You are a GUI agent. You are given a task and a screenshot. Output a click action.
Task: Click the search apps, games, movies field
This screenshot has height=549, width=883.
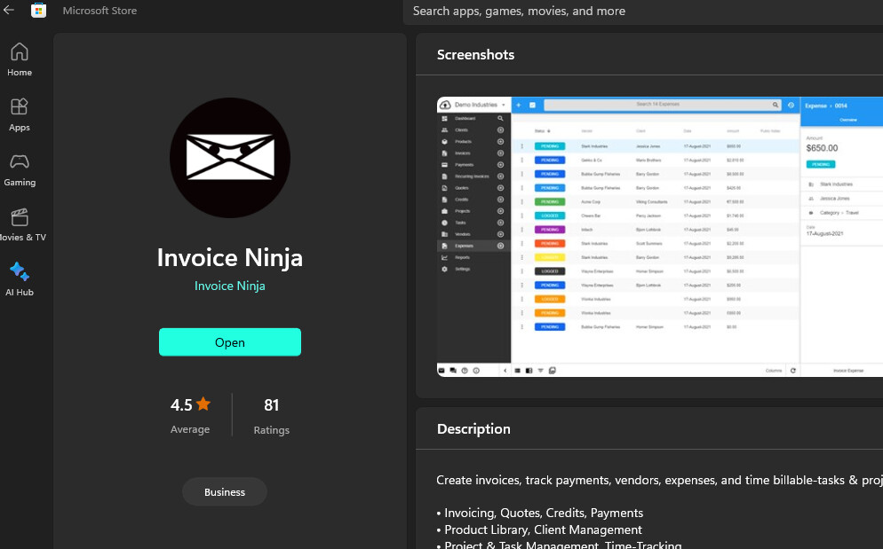[x=640, y=12]
